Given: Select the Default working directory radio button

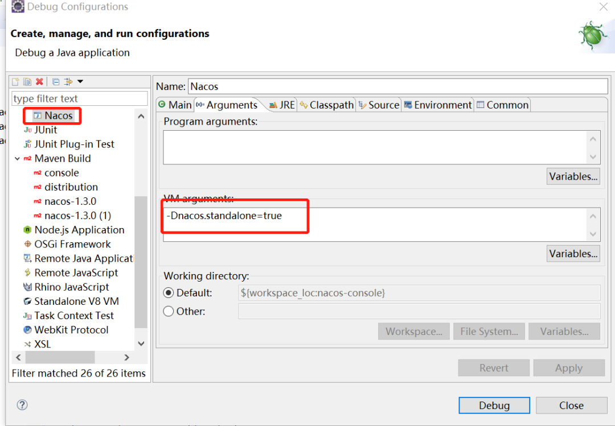Looking at the screenshot, I should 169,293.
